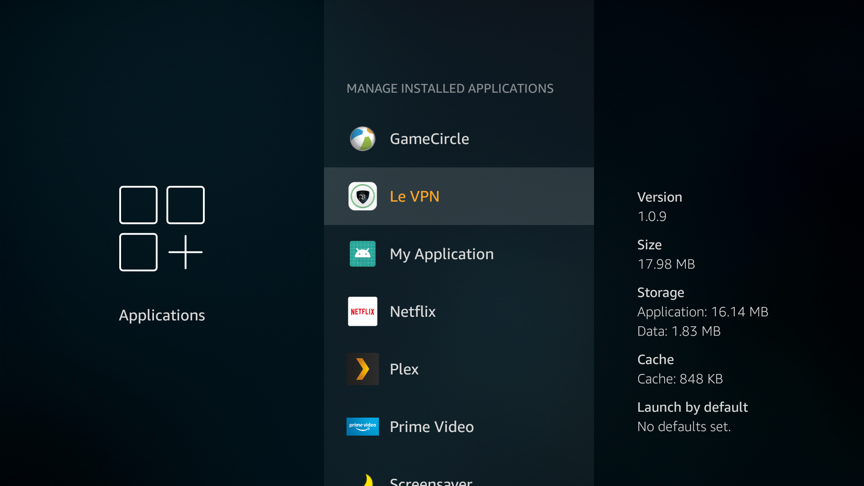Open the partially visible Screensaver entry
Screen dimensions: 864x486
pyautogui.click(x=431, y=481)
